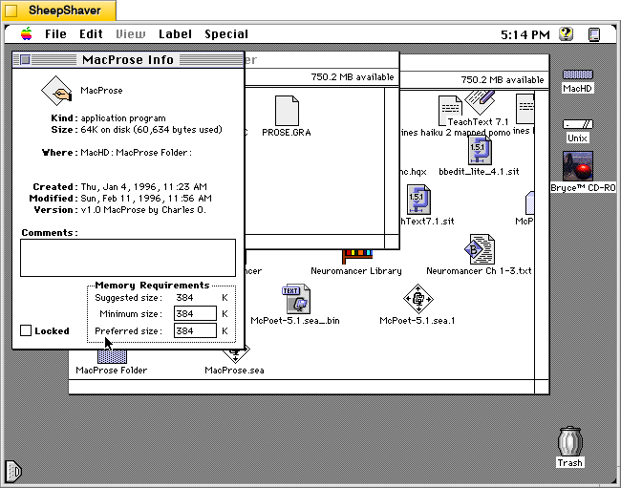Click the control strip tab at screen bottom-left

tap(13, 471)
